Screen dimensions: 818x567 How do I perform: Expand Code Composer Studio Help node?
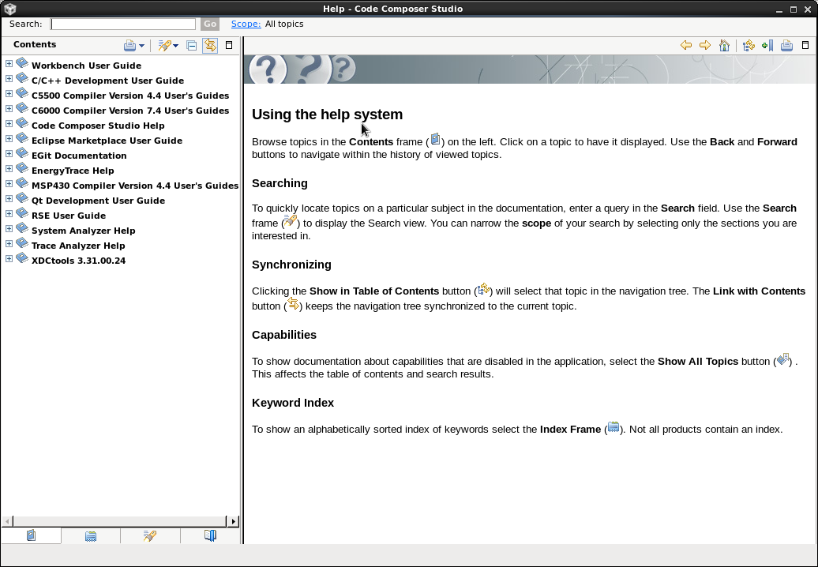(x=9, y=124)
